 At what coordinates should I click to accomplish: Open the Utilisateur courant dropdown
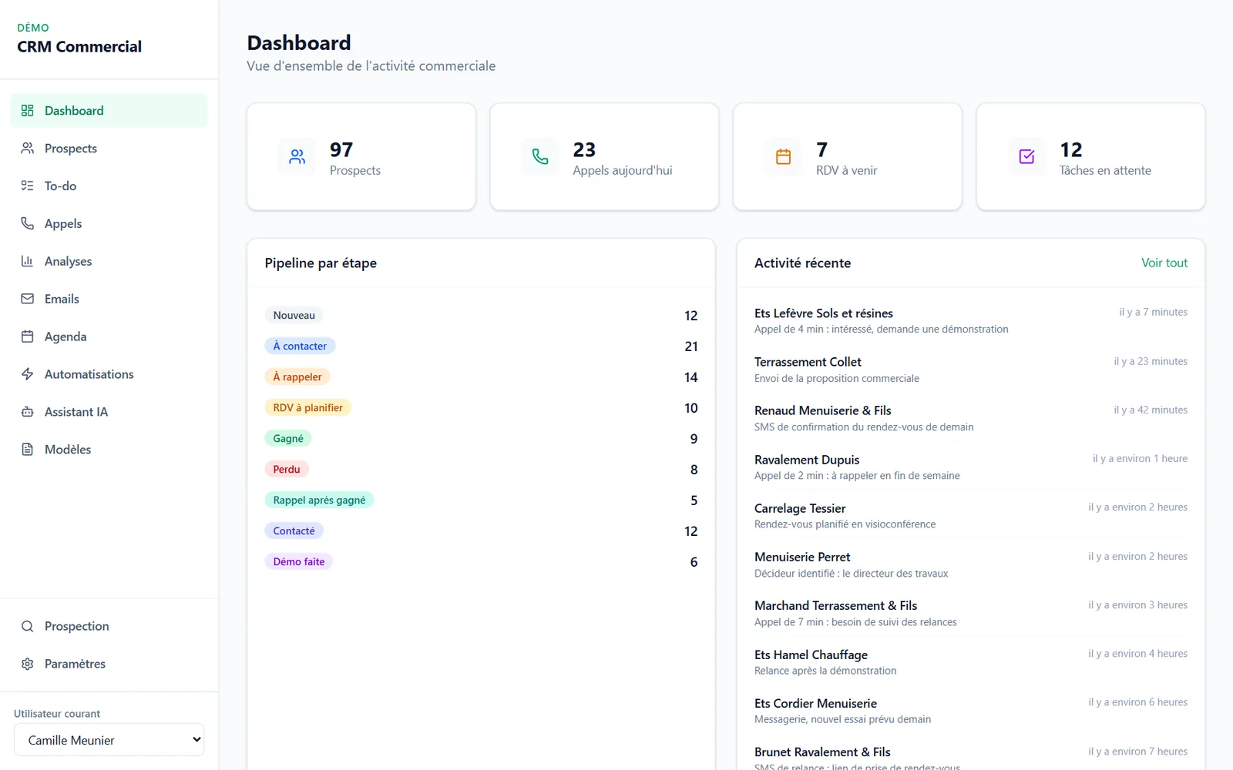click(109, 740)
